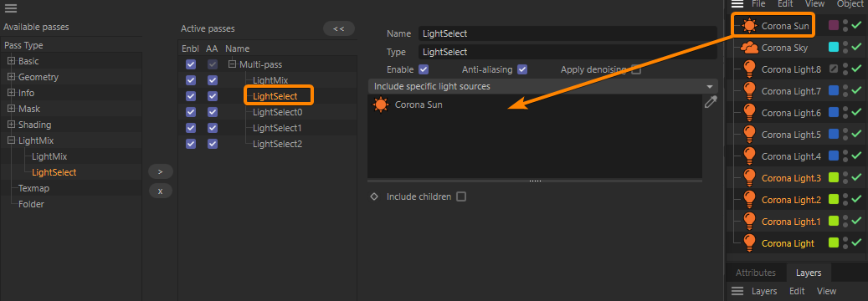Open the Object menu in Object Manager
Image resolution: width=868 pixels, height=301 pixels.
point(850,3)
